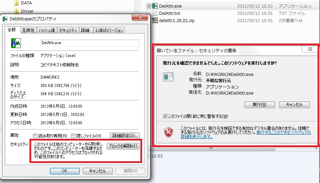Click the file name field showing DelAttr.exe
Screen dimensions: 320x183
[x=89, y=43]
